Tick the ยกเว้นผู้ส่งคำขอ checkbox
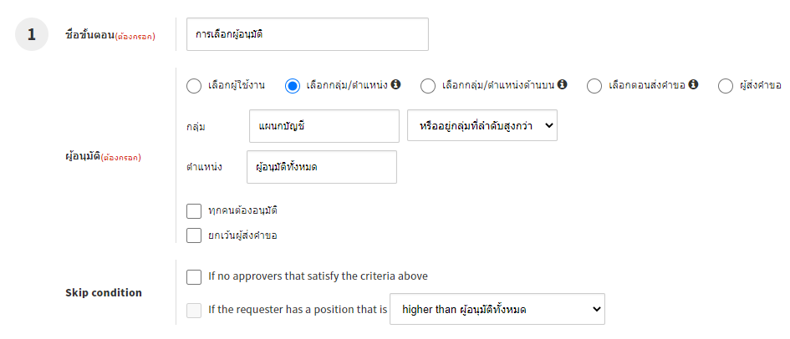Viewport: 790px width, 339px height. pos(194,235)
